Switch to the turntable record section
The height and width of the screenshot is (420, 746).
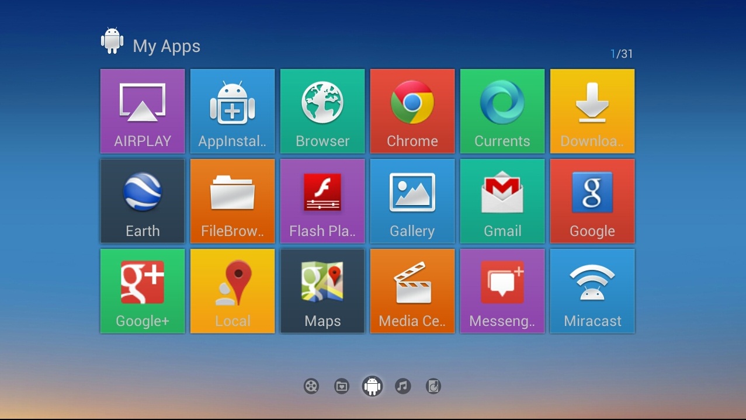[x=433, y=386]
